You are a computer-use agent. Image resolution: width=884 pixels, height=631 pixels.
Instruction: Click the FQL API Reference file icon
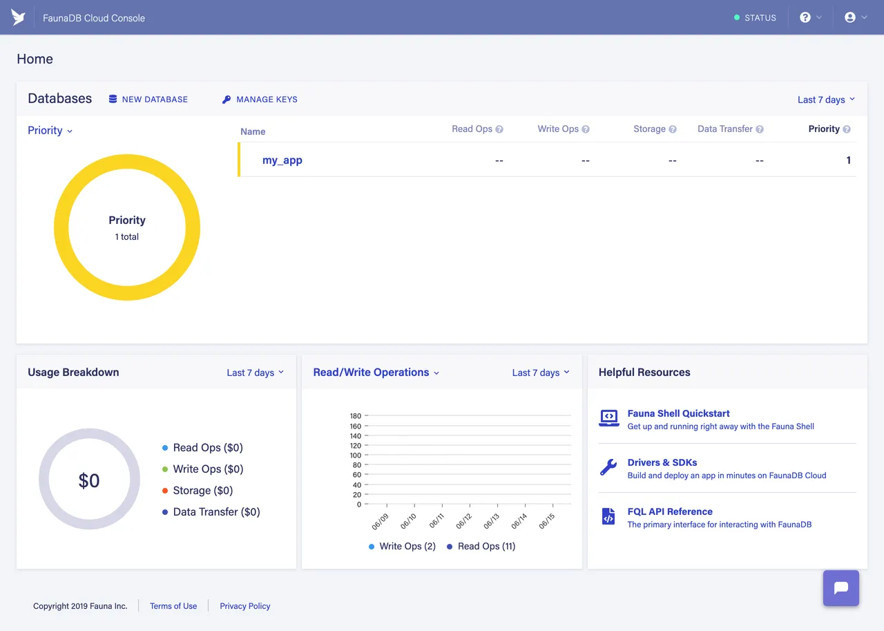[x=608, y=516]
